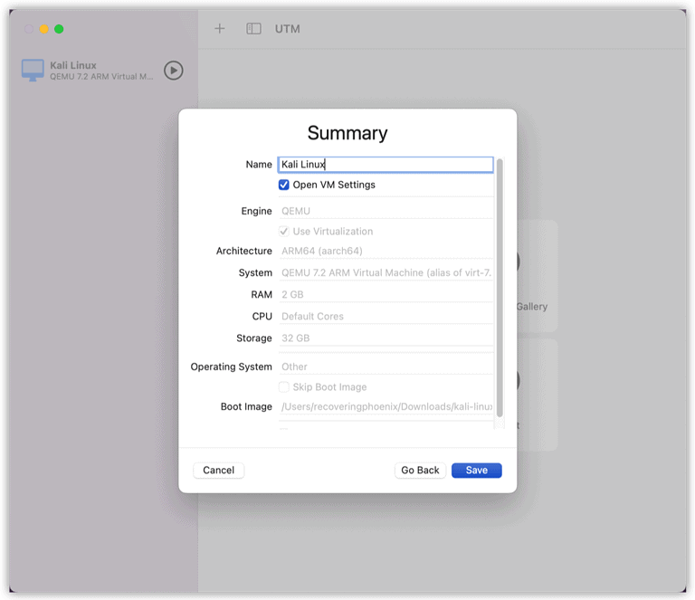Click the green zoom window button
This screenshot has width=695, height=600.
(59, 29)
